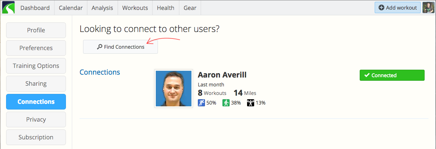The height and width of the screenshot is (149, 436).
Task: Click the green walking activity icon
Action: 226,103
